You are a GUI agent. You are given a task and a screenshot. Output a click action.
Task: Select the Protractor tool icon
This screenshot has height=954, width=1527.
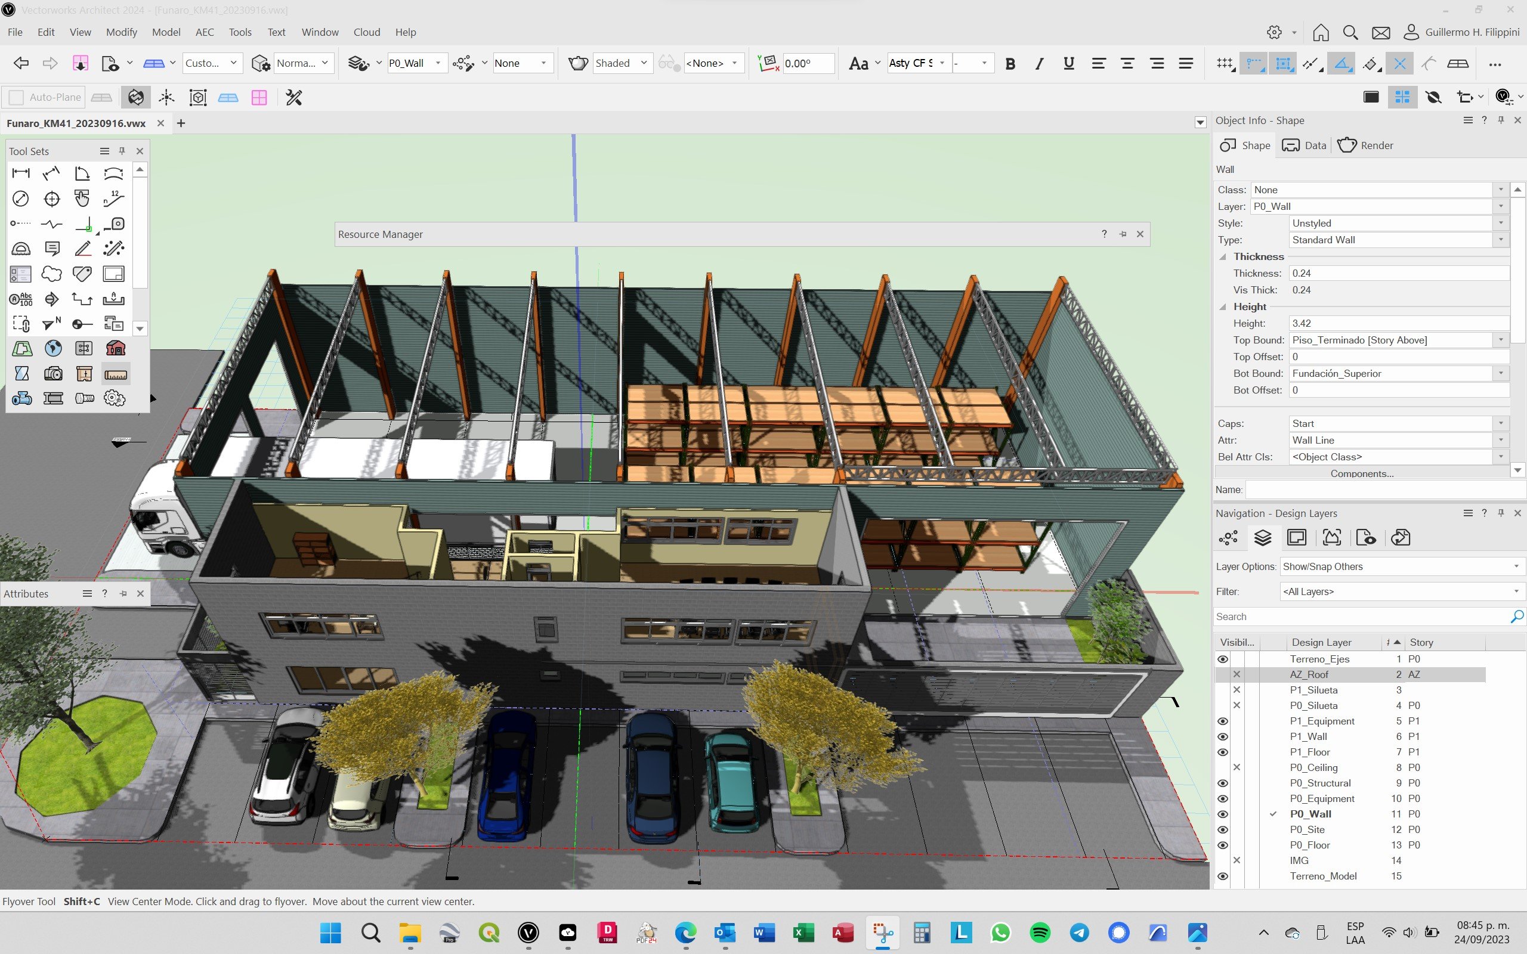coord(21,249)
